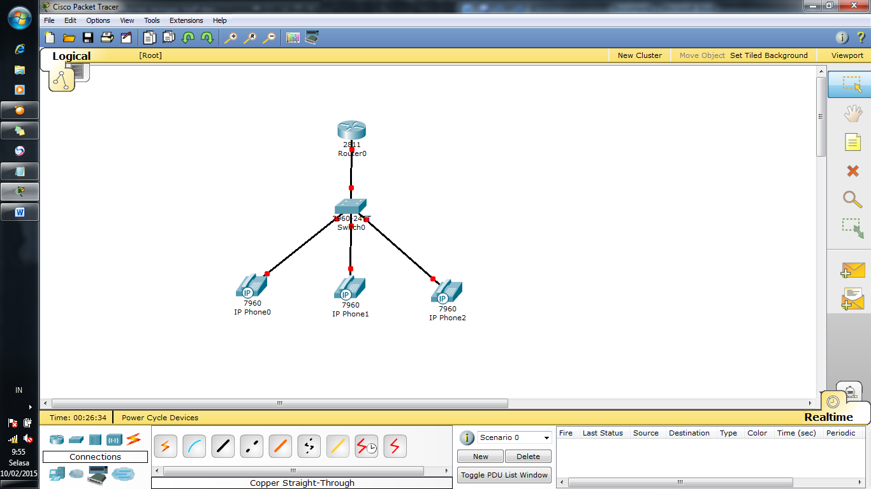This screenshot has height=489, width=871.
Task: Reset the zoom level
Action: 249,38
